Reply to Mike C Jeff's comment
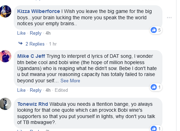Viewport: 180px width, 131px height. (x=36, y=90)
